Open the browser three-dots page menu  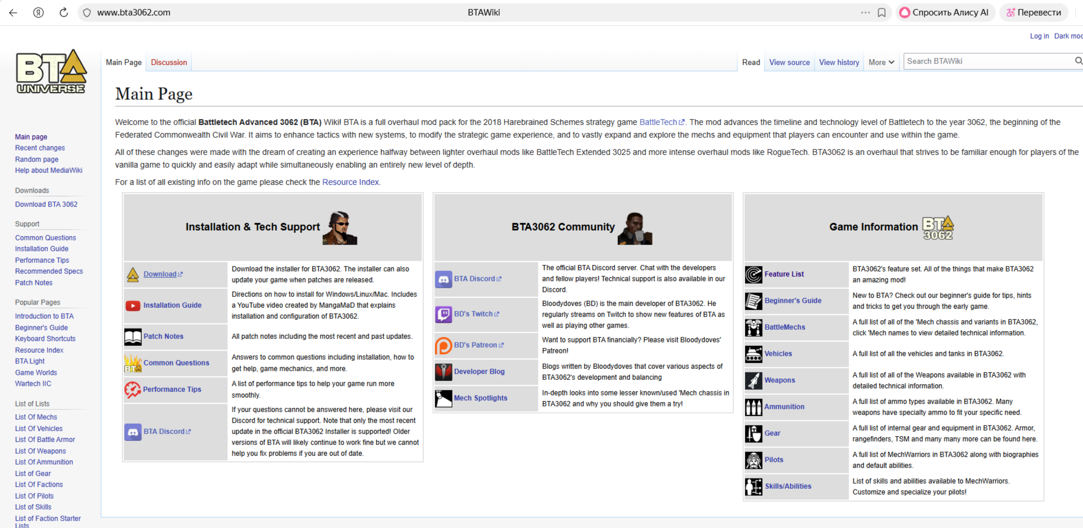[x=866, y=13]
